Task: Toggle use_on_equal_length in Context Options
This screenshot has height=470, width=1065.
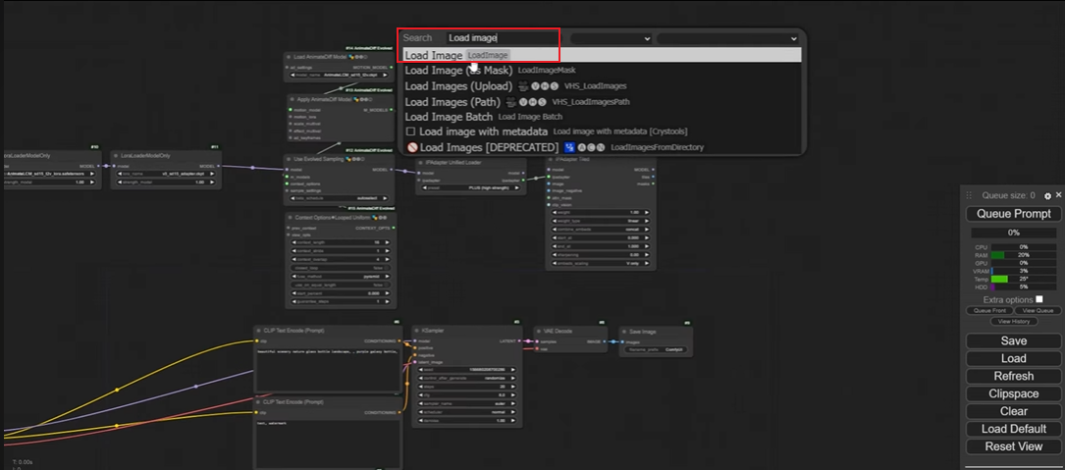Action: pyautogui.click(x=341, y=285)
